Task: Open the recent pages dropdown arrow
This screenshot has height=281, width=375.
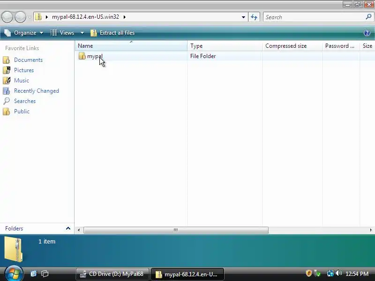Action: [x=30, y=17]
